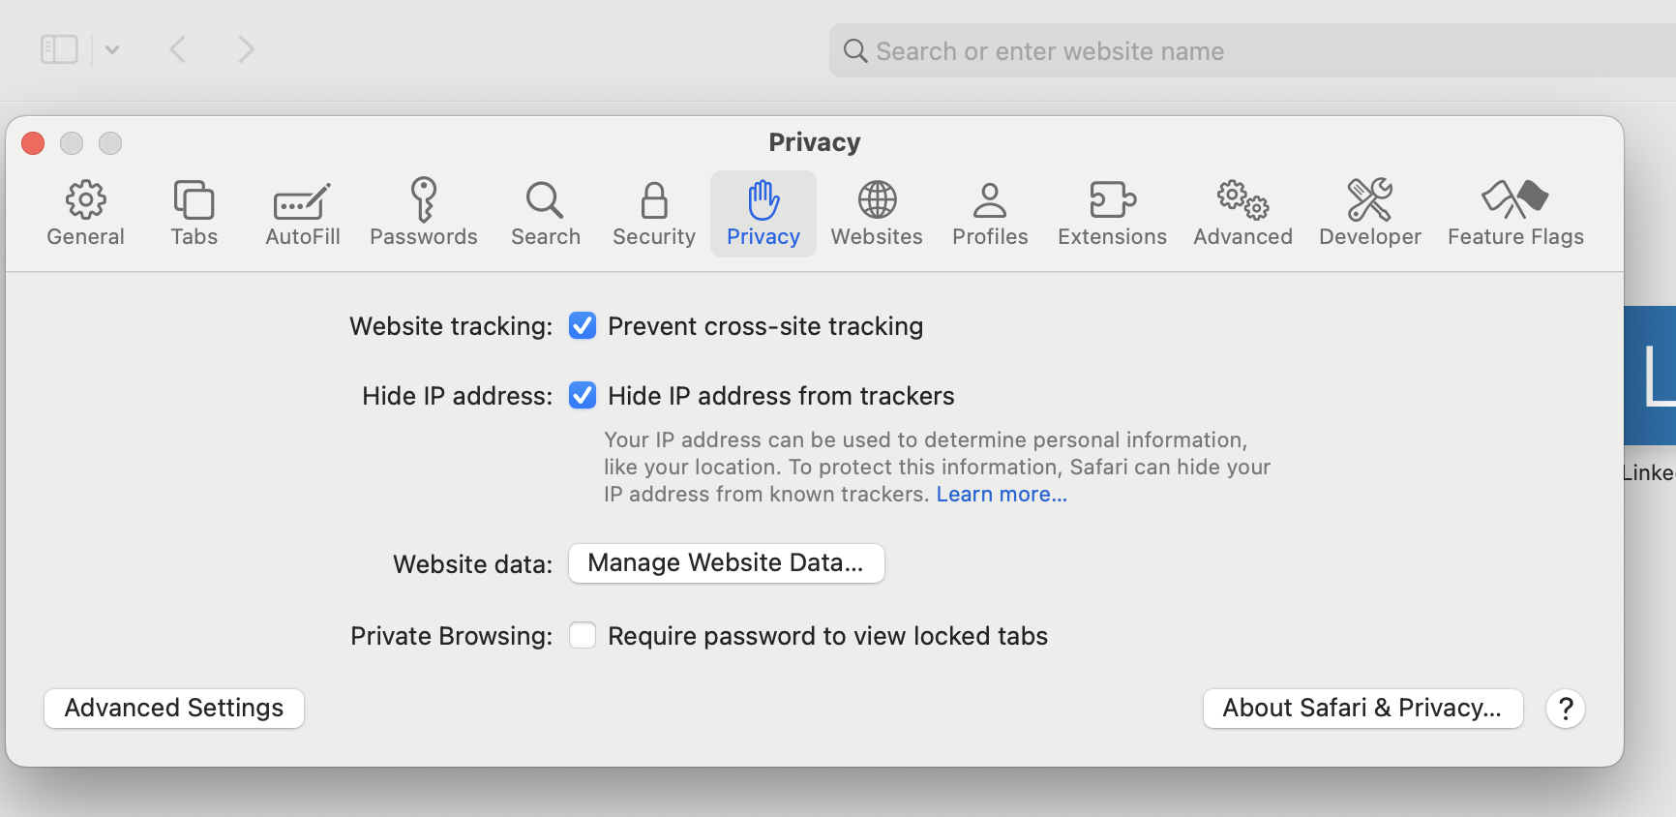The height and width of the screenshot is (817, 1676).
Task: Click the Manage Website Data... button
Action: [x=727, y=563]
